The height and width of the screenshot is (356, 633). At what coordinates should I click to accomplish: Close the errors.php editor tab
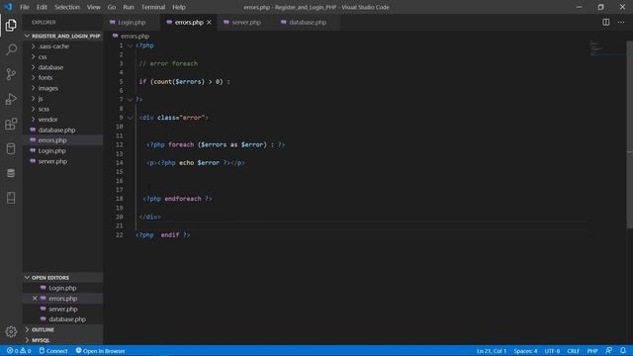click(209, 23)
